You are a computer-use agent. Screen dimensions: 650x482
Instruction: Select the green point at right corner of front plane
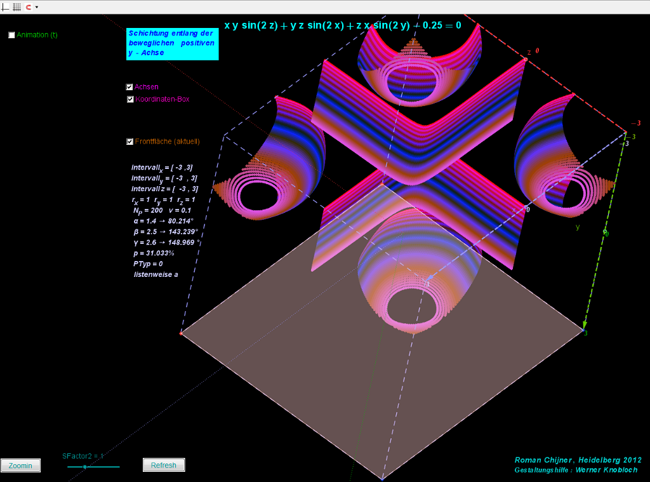(583, 330)
